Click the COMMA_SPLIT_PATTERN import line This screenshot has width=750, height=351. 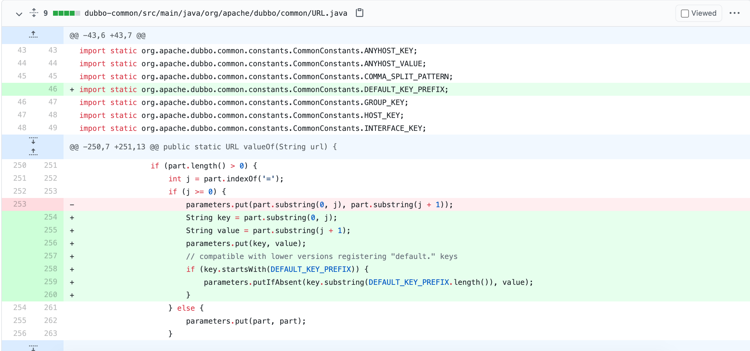266,77
